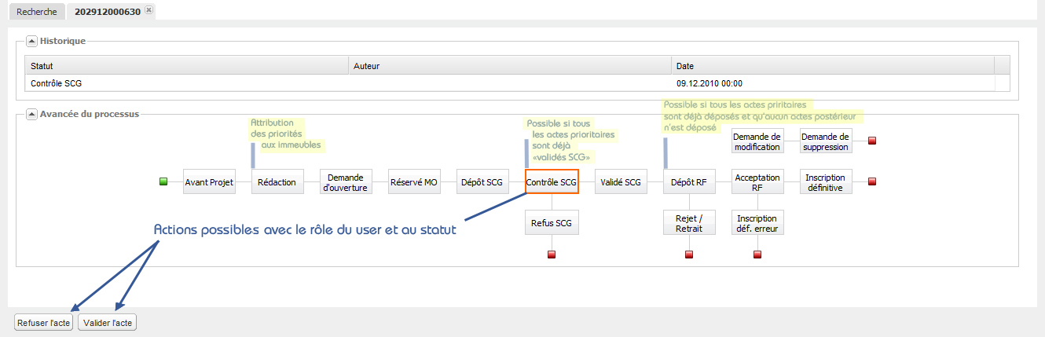Screen dimensions: 1045x337
Task: Click the Dépôt RF process step
Action: coord(689,182)
